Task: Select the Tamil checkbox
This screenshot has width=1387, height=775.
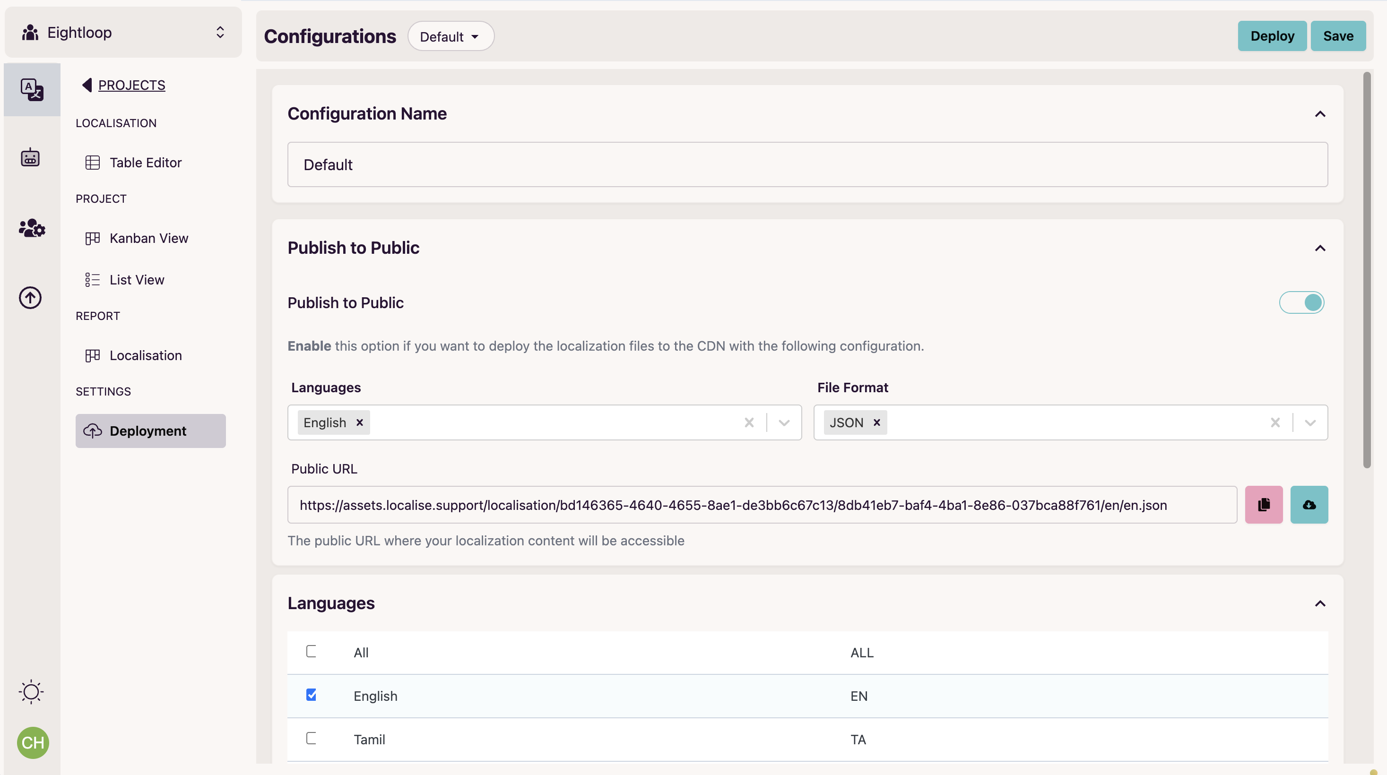Action: 312,739
